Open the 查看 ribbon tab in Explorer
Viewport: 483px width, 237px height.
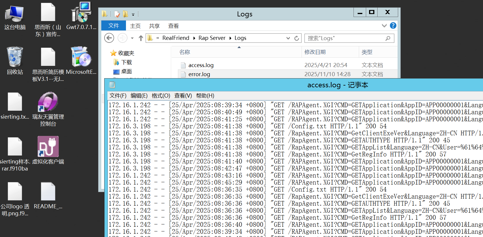tap(173, 26)
